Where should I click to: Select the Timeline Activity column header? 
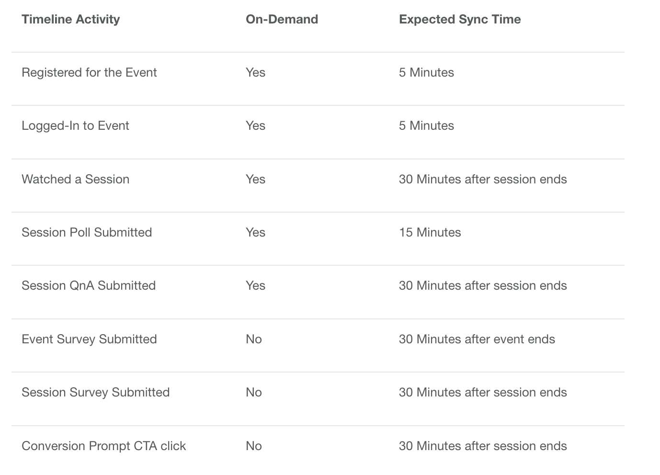tap(70, 19)
